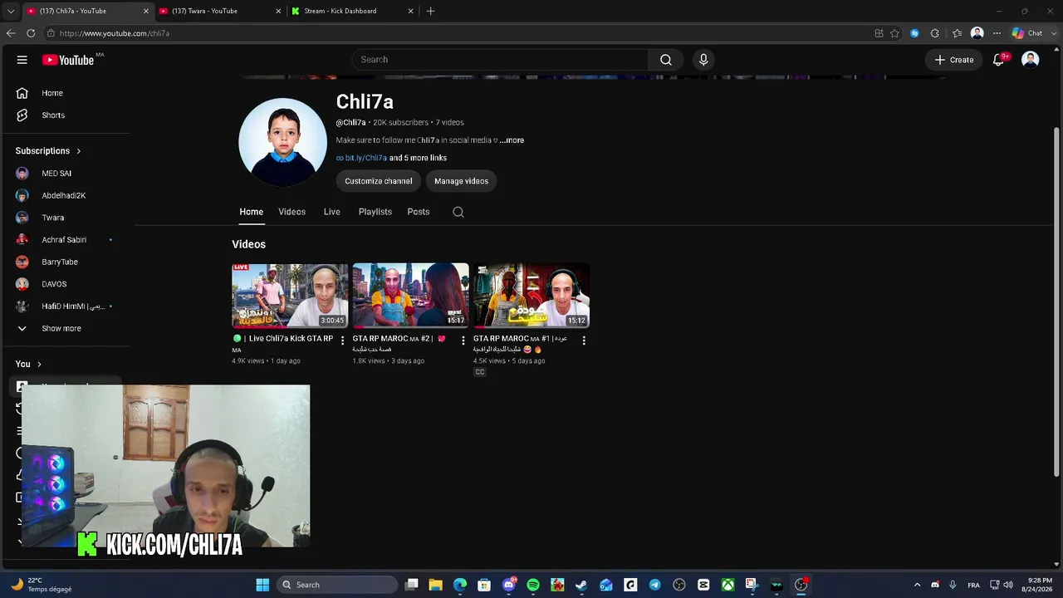Viewport: 1063px width, 598px height.
Task: Expand the You section
Action: pos(28,364)
